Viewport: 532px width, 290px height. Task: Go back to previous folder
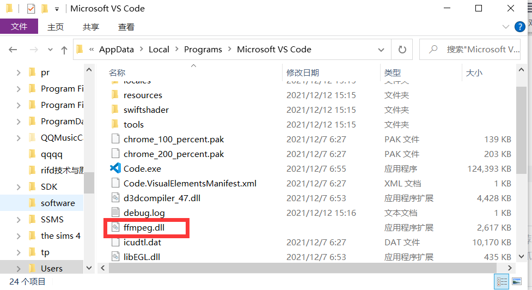coord(13,50)
